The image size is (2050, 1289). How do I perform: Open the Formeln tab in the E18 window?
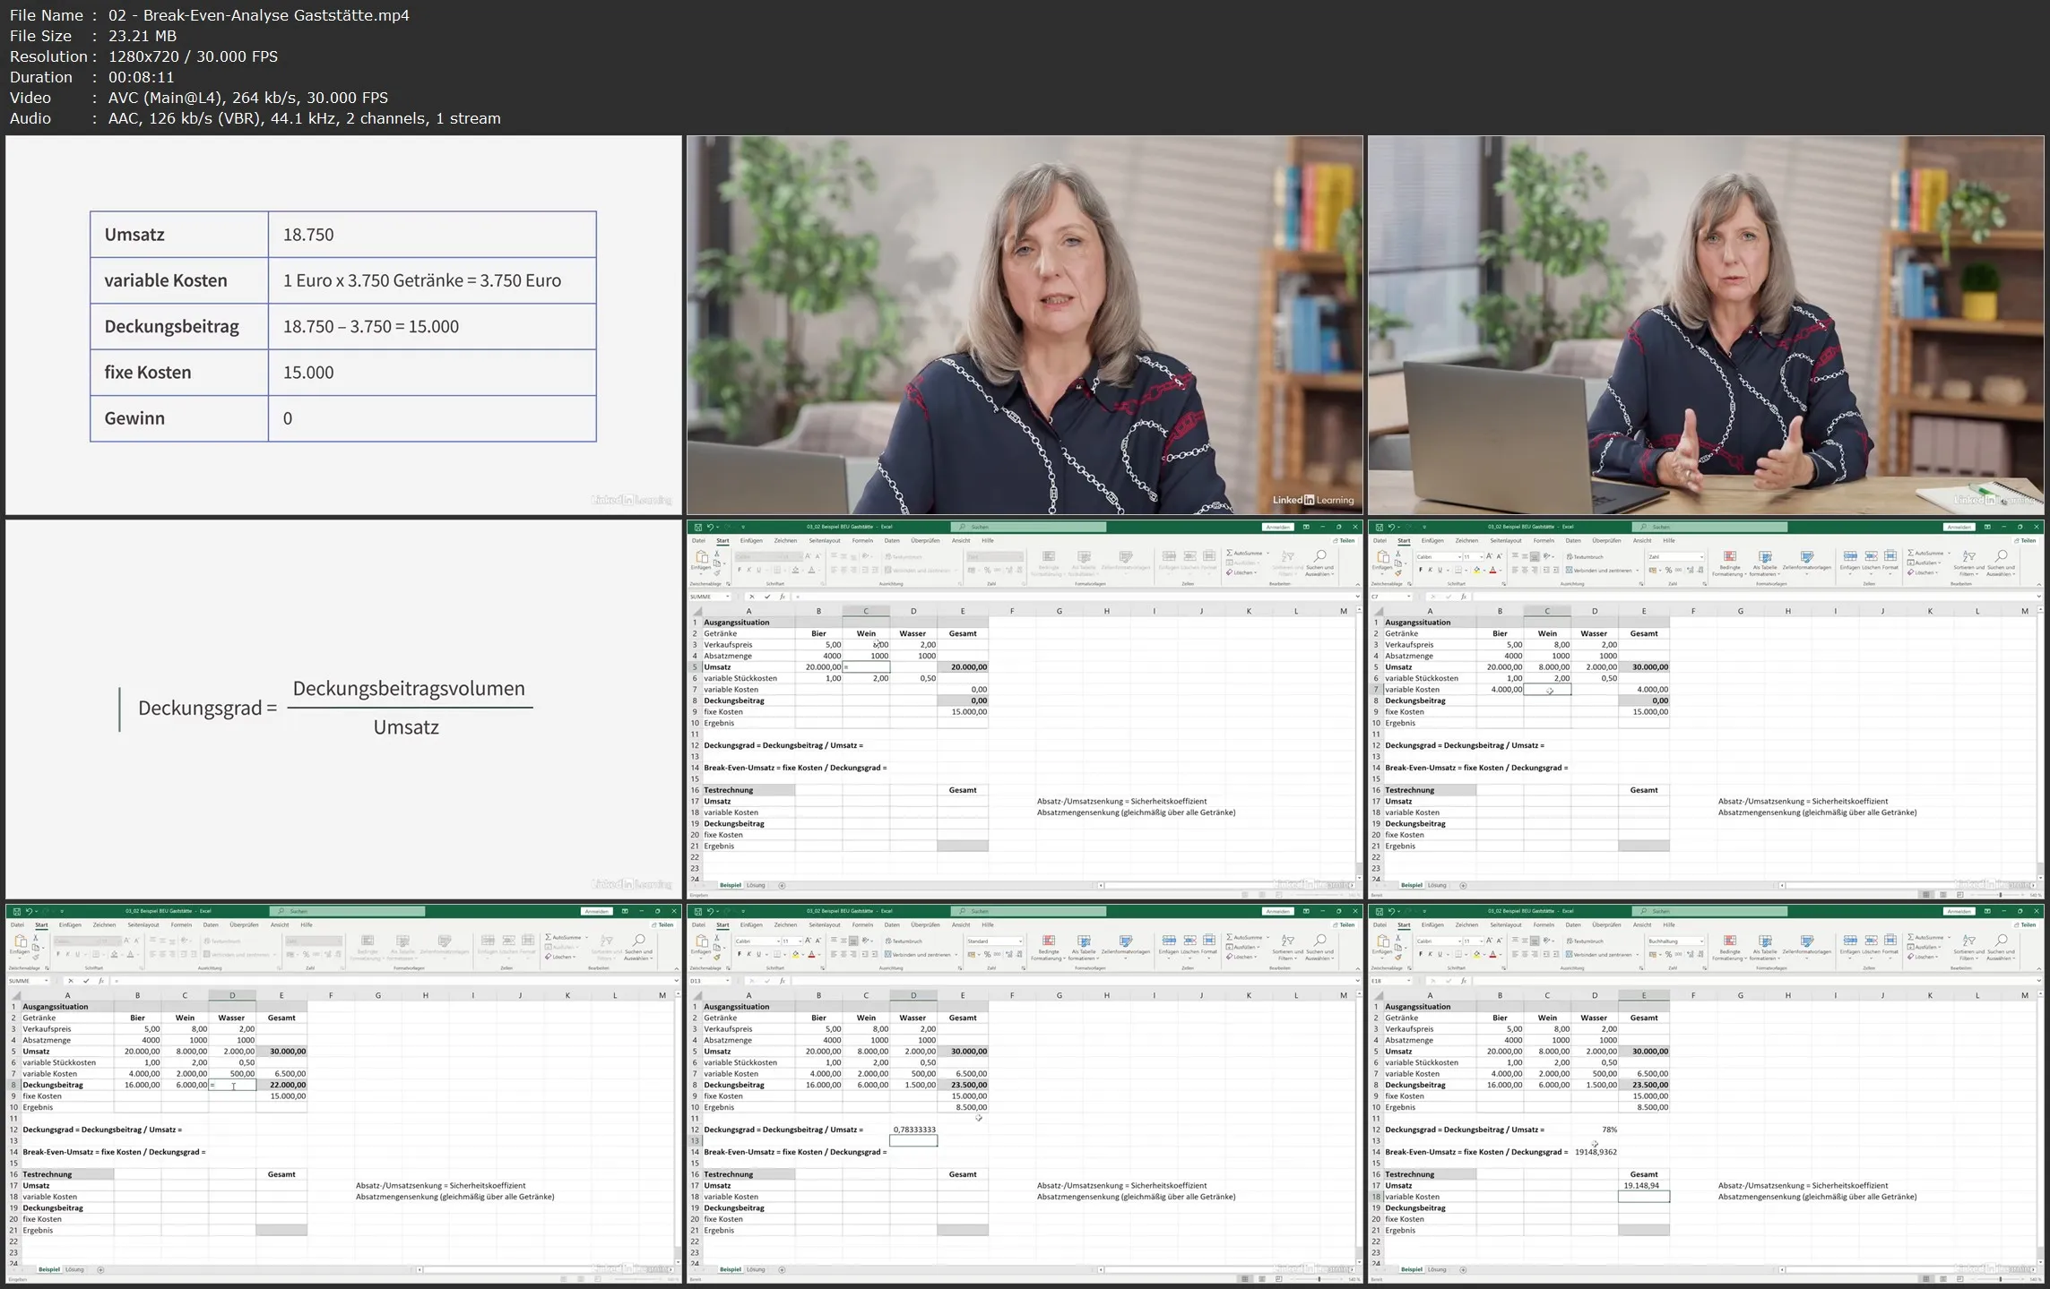click(1544, 924)
